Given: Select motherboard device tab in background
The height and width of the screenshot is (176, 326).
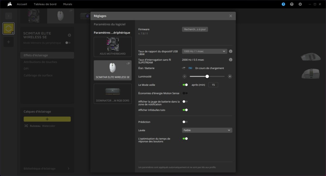Looking at the screenshot, I should tap(34, 16).
